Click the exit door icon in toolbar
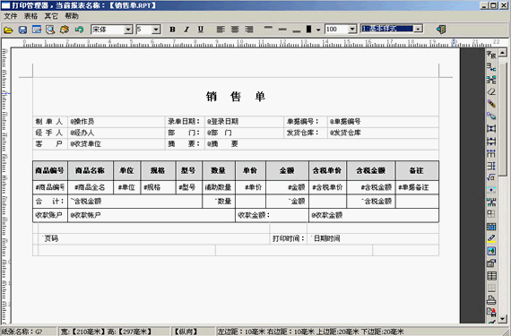 coord(440,30)
